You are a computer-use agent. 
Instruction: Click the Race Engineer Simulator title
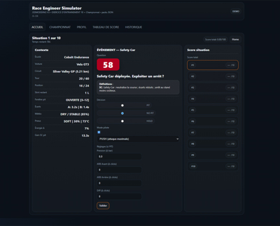[57, 8]
